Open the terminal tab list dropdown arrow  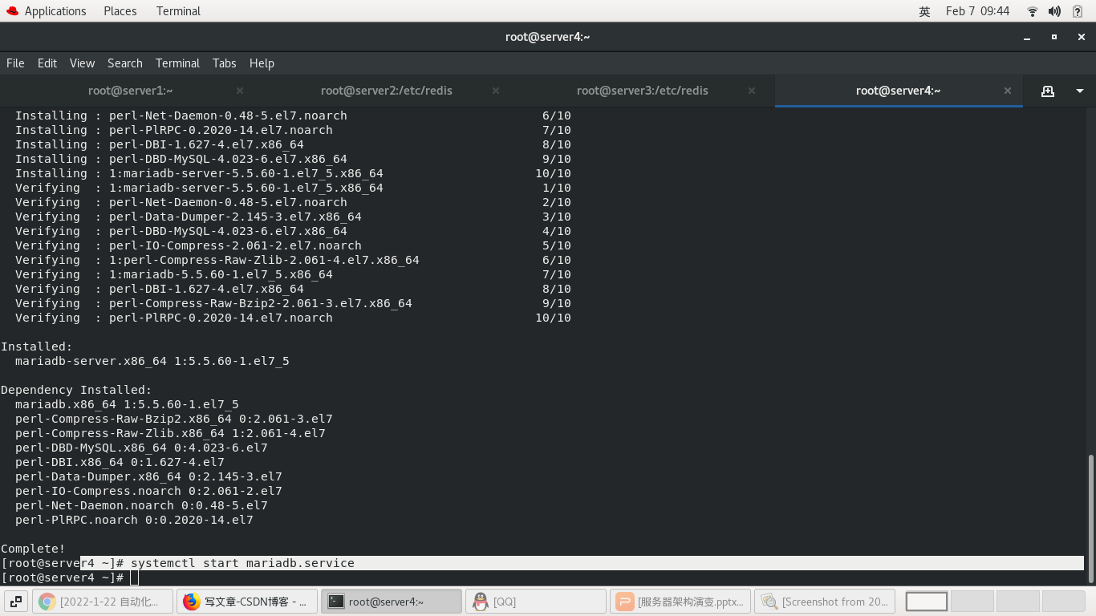tap(1078, 90)
